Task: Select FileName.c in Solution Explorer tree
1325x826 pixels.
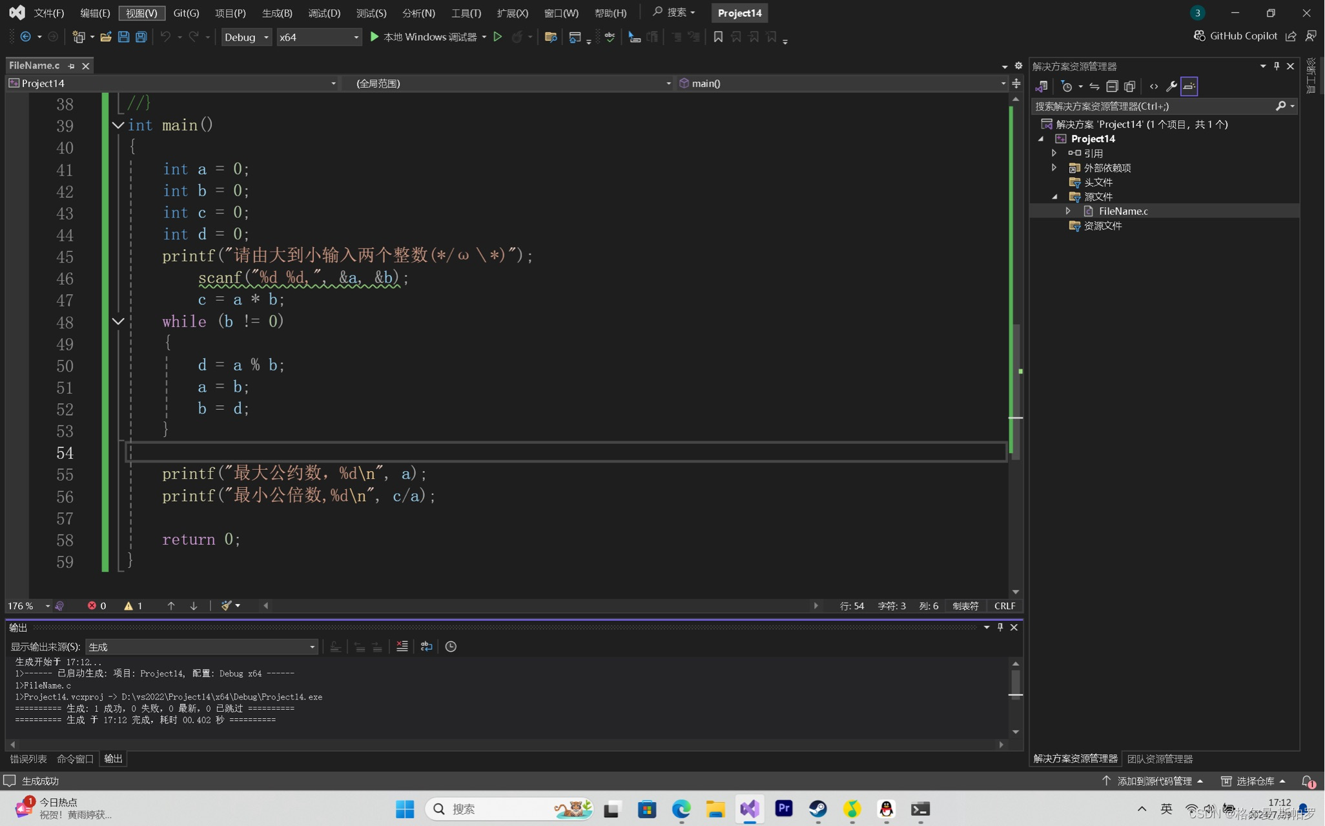Action: (1123, 211)
